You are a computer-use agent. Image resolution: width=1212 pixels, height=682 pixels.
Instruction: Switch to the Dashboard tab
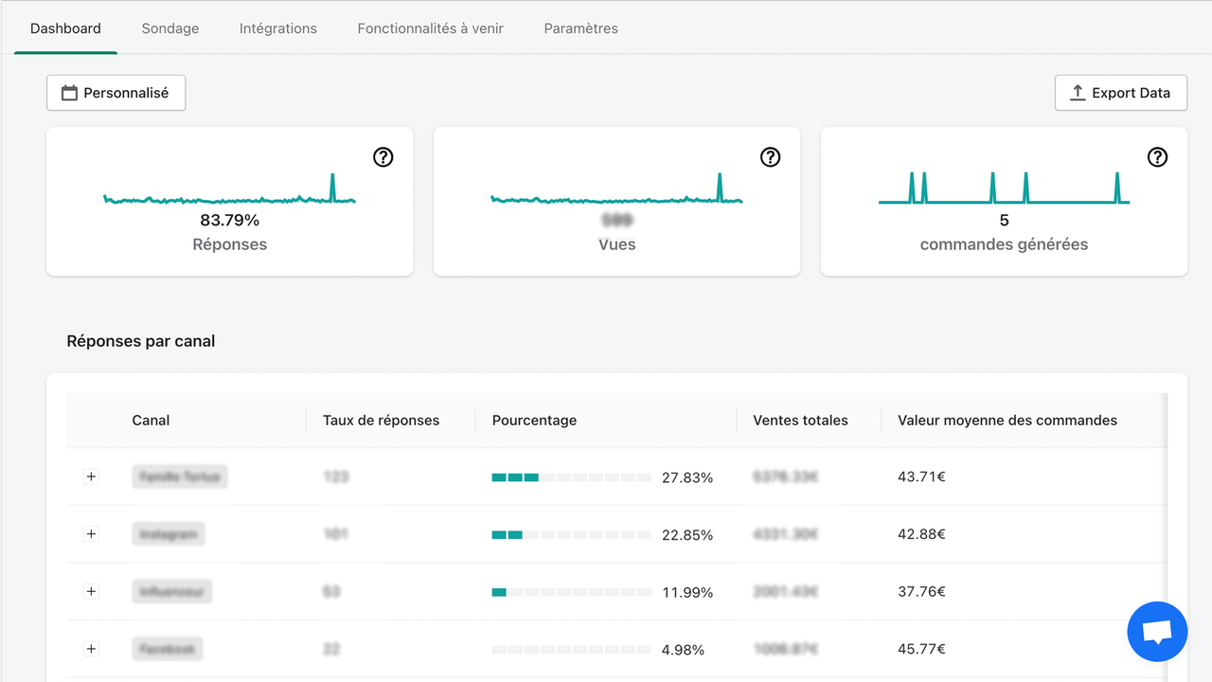click(65, 28)
